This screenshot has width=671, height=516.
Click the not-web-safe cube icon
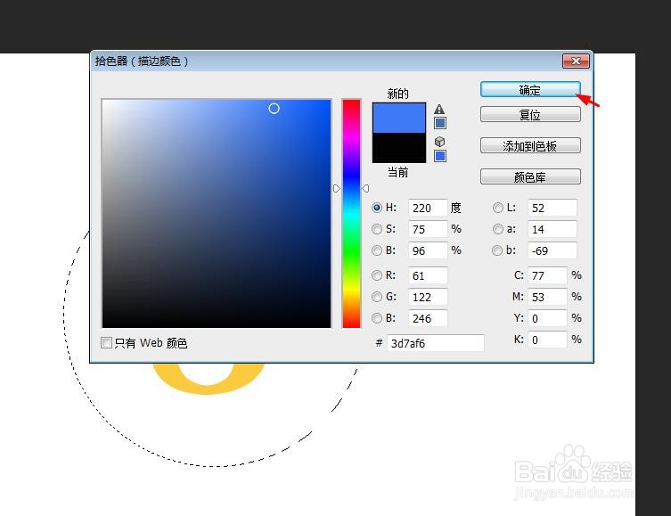(439, 142)
